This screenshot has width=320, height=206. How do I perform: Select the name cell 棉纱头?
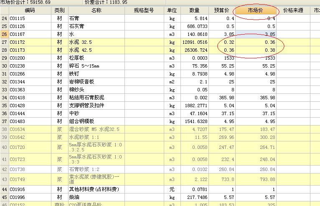(x=97, y=90)
